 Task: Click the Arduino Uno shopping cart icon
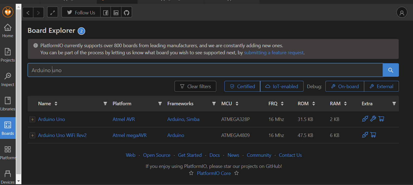click(381, 119)
